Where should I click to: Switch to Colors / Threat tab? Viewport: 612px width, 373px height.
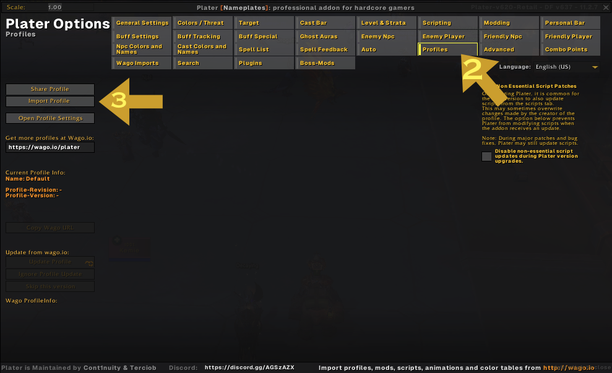point(203,23)
